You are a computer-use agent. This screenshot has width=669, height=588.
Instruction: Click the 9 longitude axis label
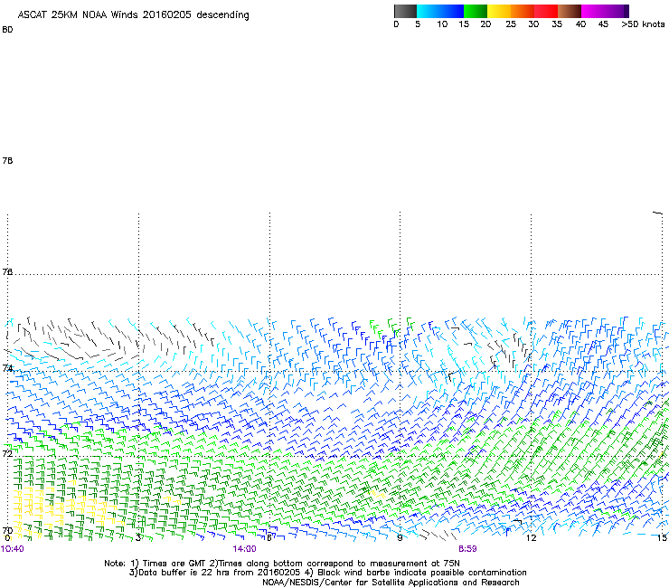[400, 537]
